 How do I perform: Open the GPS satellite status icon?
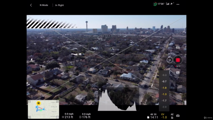pyautogui.click(x=172, y=4)
